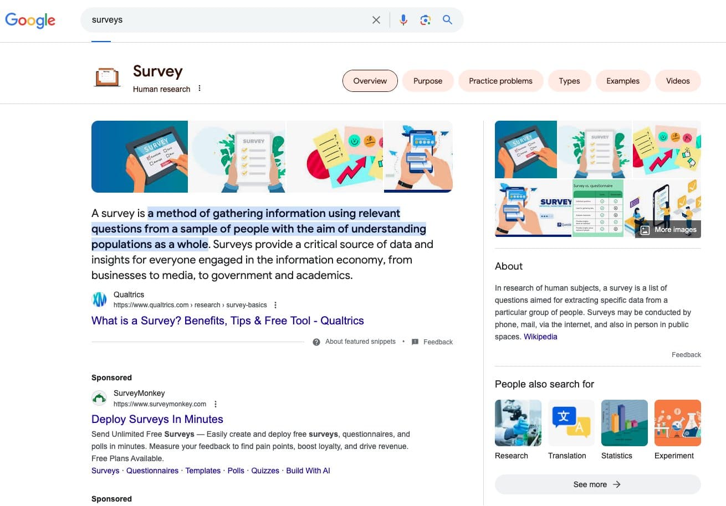Start voice search with the microphone icon
Image resolution: width=726 pixels, height=506 pixels.
click(403, 20)
